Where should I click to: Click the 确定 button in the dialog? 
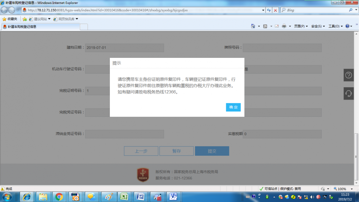tap(233, 107)
